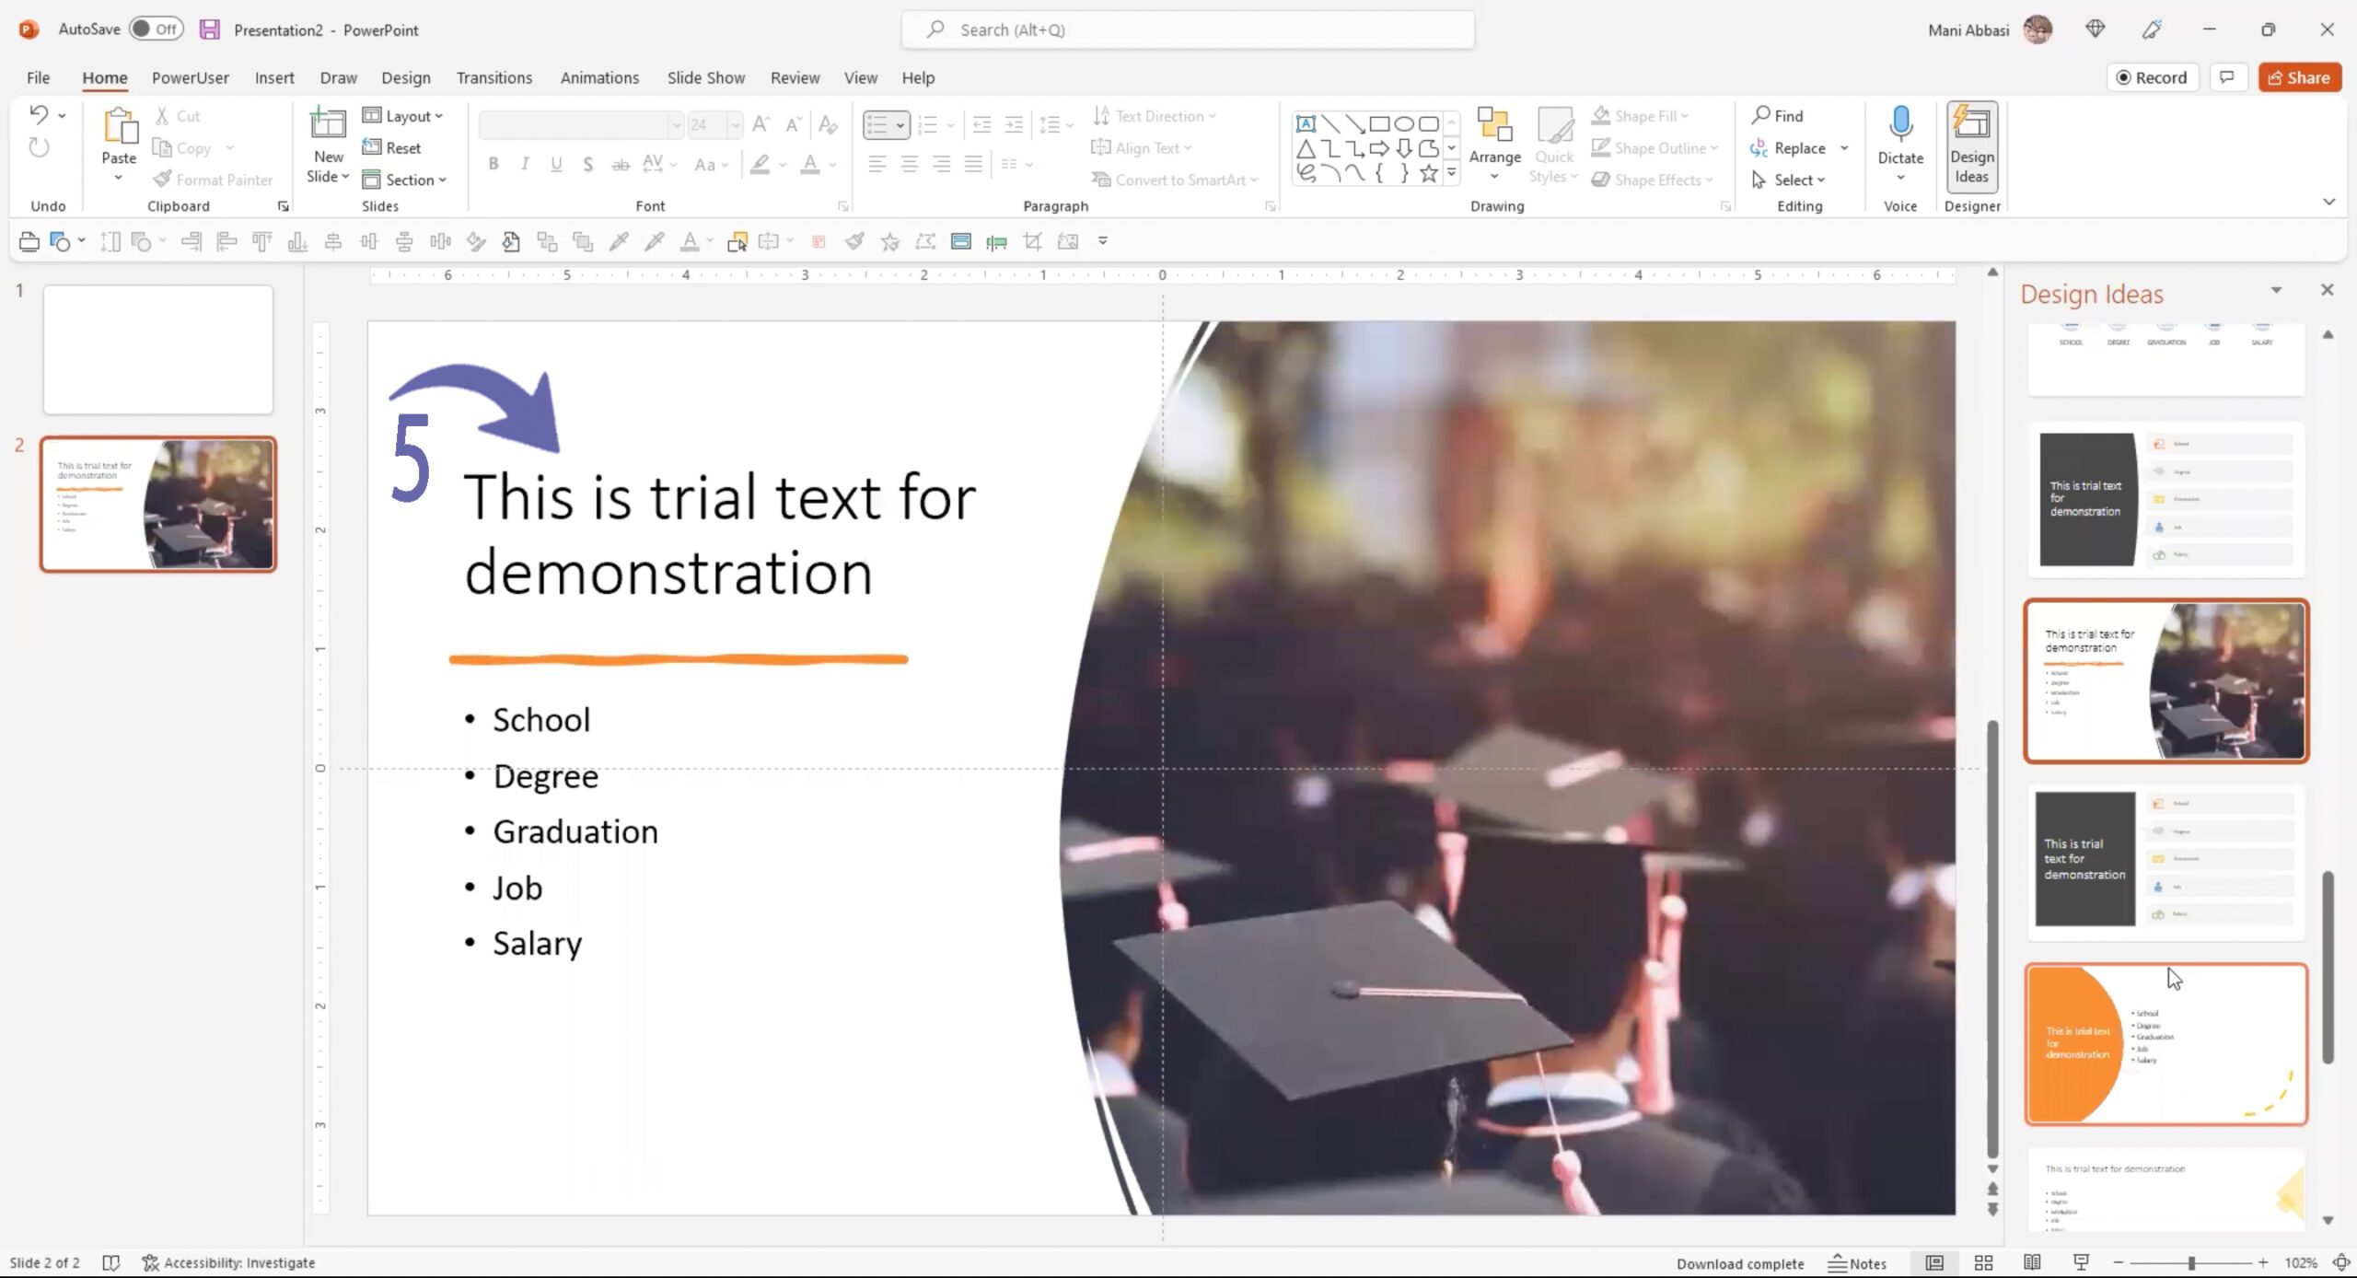Screen dimensions: 2357x1278
Task: Select orange Design Ideas thumbnail layout
Action: click(2164, 1043)
